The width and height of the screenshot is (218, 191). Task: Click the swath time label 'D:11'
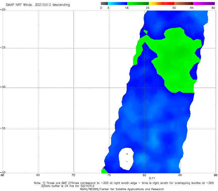[152, 178]
